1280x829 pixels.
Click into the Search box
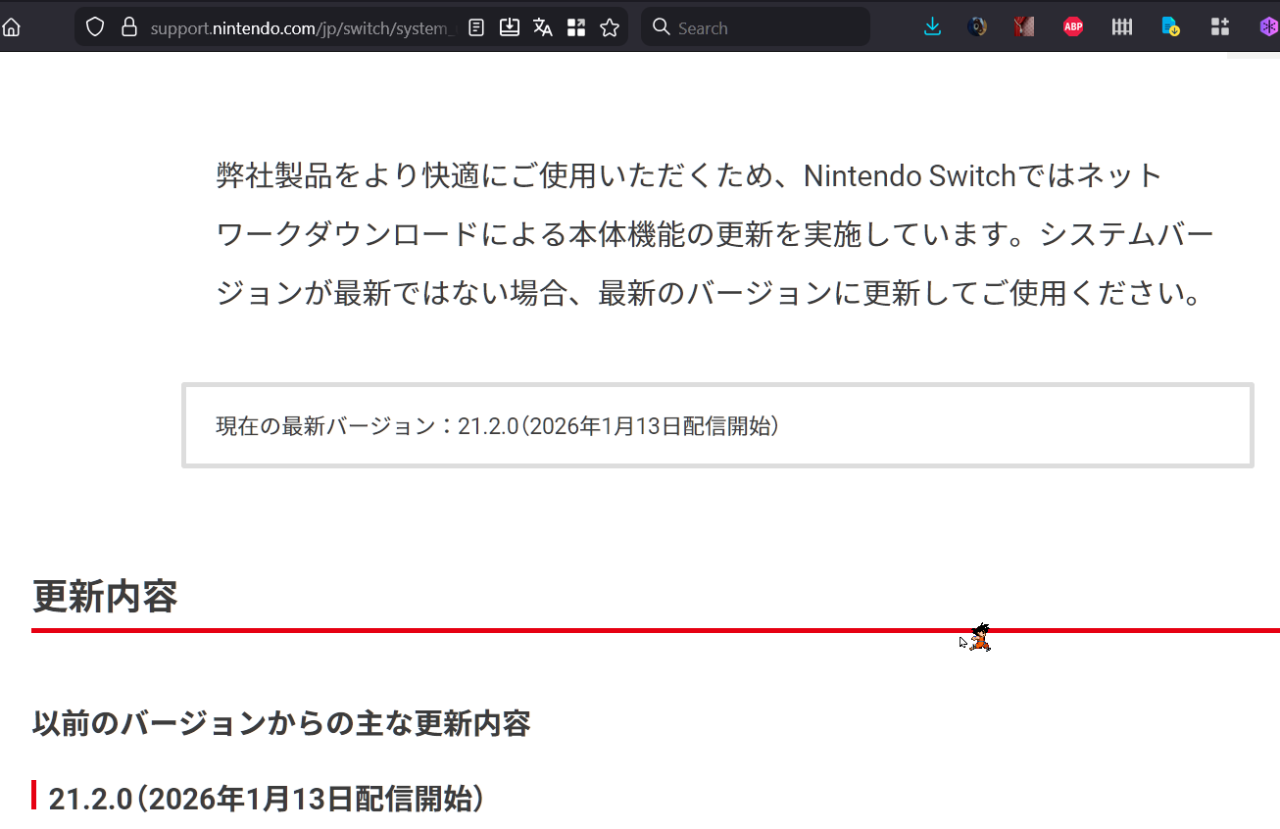756,27
